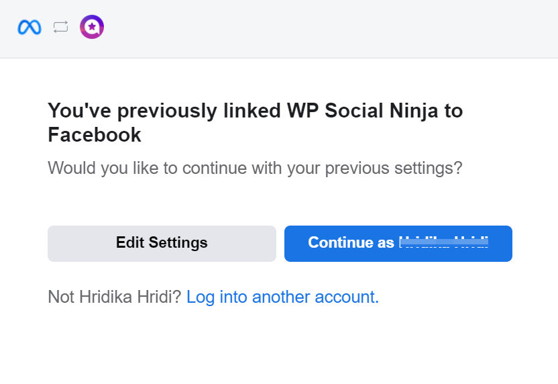The width and height of the screenshot is (558, 384).
Task: Click the word Settings on the gray button
Action: 178,243
